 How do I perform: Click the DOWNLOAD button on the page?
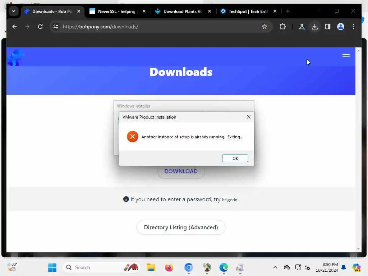181,171
